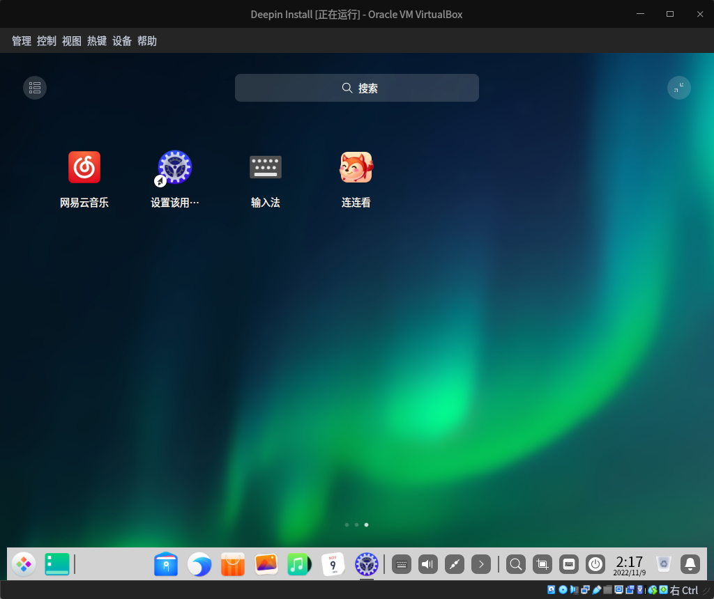
Task: Open the 管理 menu in VirtualBox
Action: coord(22,41)
